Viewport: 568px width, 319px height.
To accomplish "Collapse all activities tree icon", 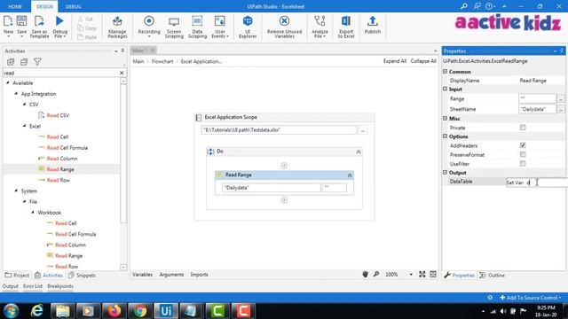I will [x=24, y=62].
